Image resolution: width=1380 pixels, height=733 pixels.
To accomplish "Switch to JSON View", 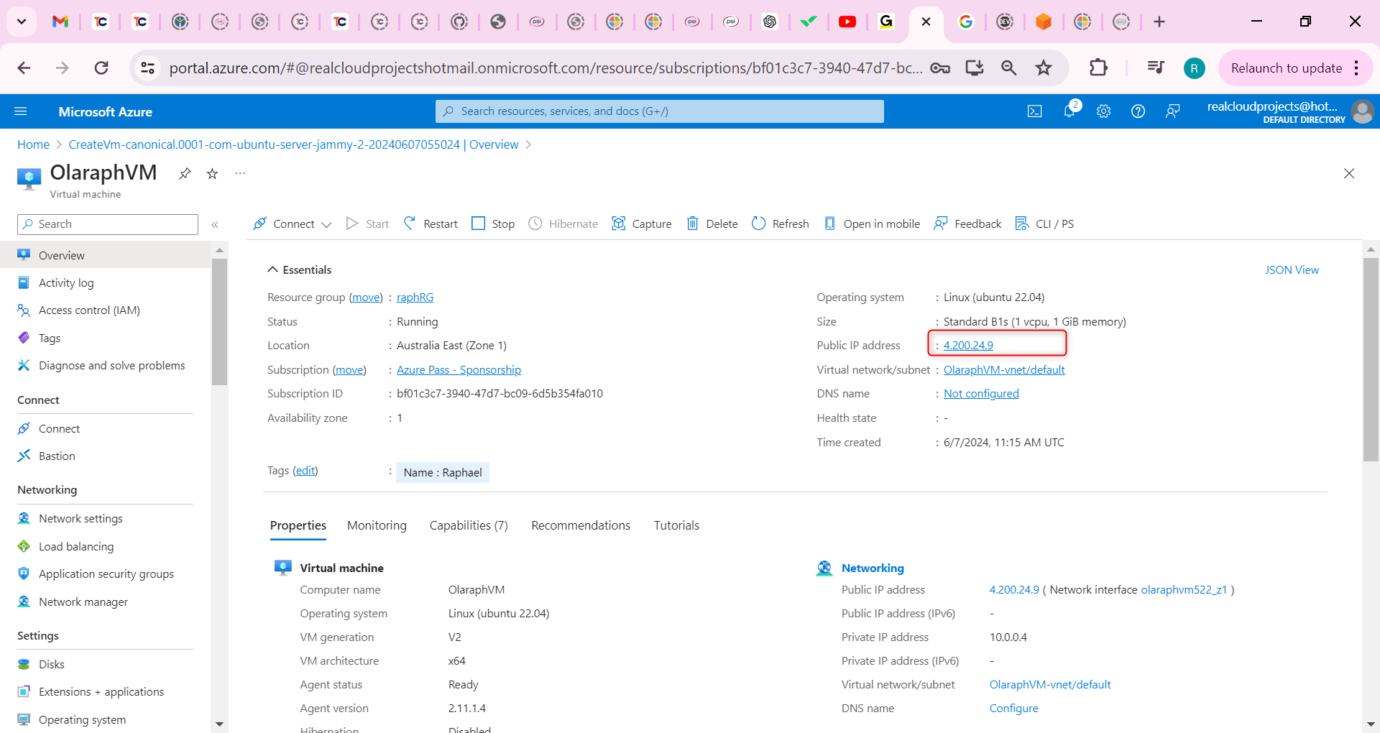I will click(1292, 269).
